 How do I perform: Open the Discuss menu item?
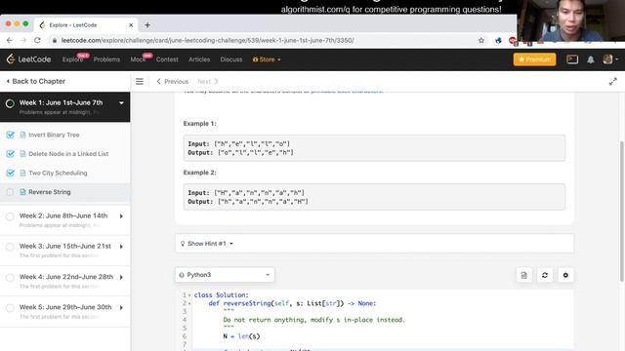pos(231,59)
